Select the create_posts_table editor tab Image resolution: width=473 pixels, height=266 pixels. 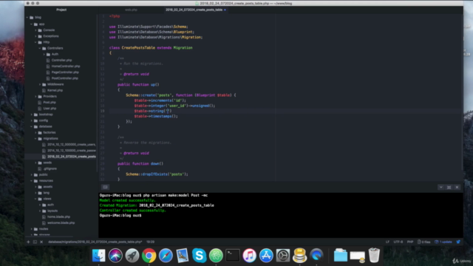[195, 10]
